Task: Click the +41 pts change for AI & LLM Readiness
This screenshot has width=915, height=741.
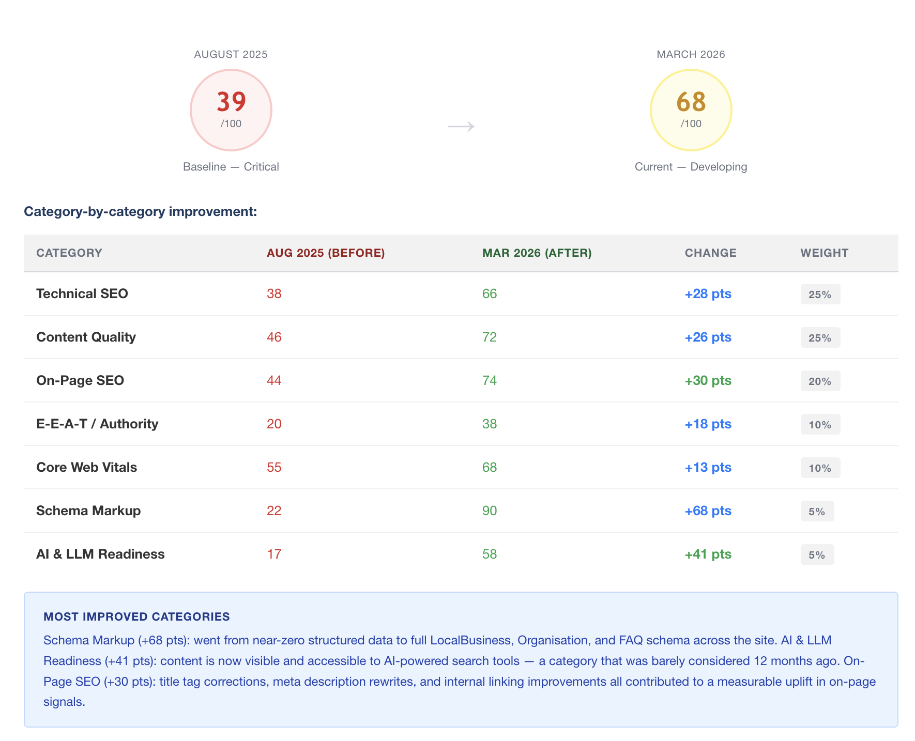Action: [708, 554]
